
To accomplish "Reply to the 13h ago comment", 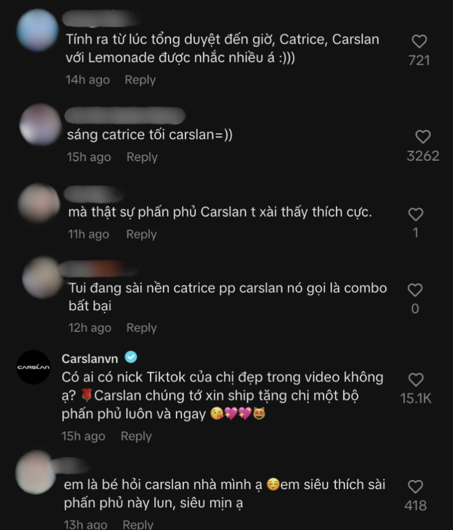I will tap(138, 524).
